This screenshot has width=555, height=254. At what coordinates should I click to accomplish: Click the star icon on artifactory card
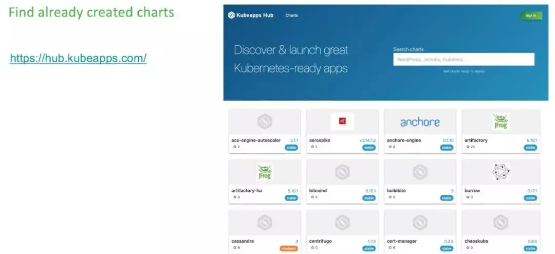pyautogui.click(x=468, y=147)
